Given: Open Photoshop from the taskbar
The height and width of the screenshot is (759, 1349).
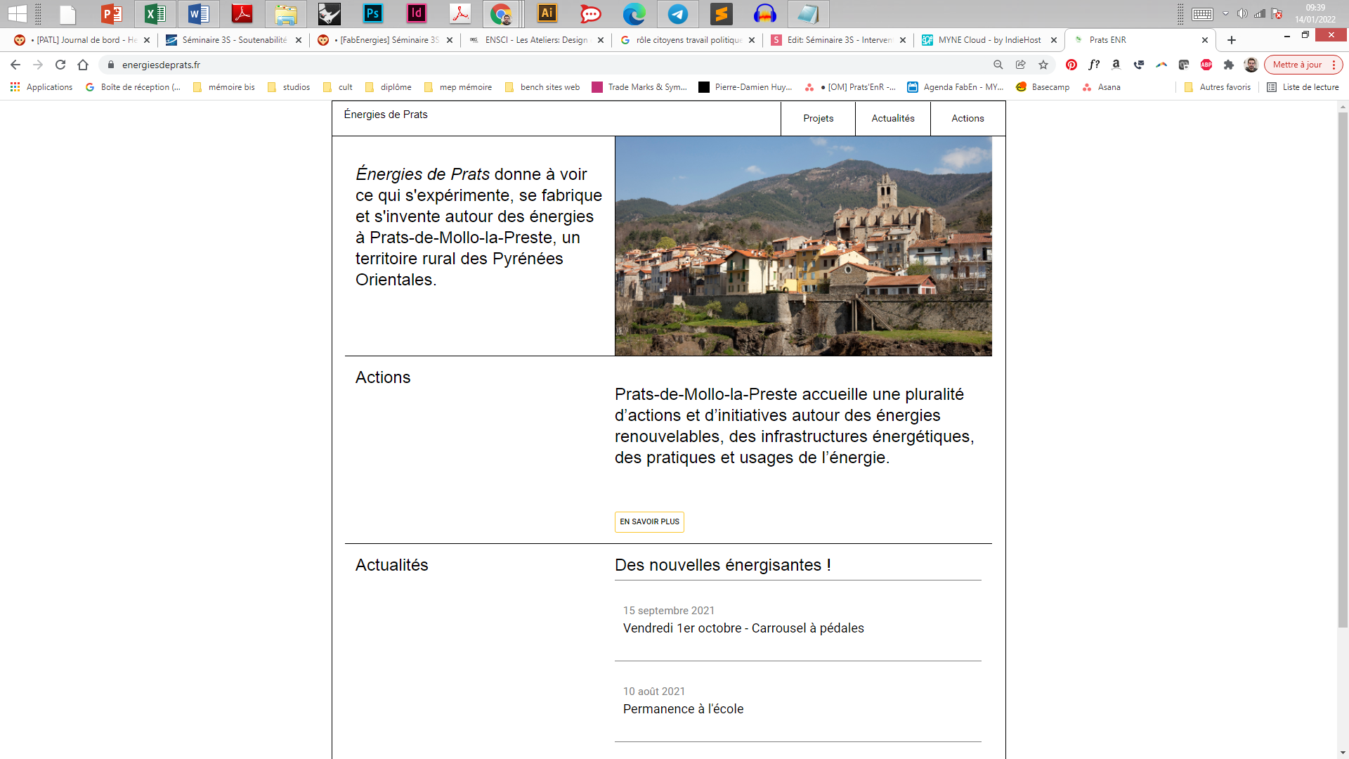Looking at the screenshot, I should pyautogui.click(x=372, y=13).
